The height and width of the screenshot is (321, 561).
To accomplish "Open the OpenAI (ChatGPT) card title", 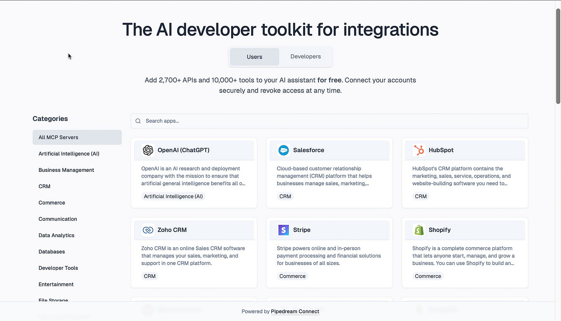I will [183, 150].
